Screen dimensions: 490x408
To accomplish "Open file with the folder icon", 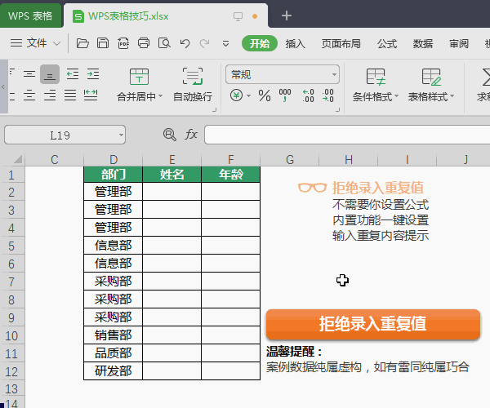I will (82, 43).
